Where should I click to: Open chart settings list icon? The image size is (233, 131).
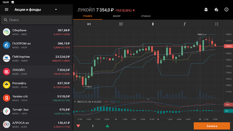(x=121, y=24)
